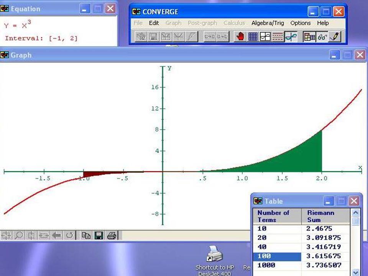
Task: Open the Edit menu
Action: pos(154,23)
